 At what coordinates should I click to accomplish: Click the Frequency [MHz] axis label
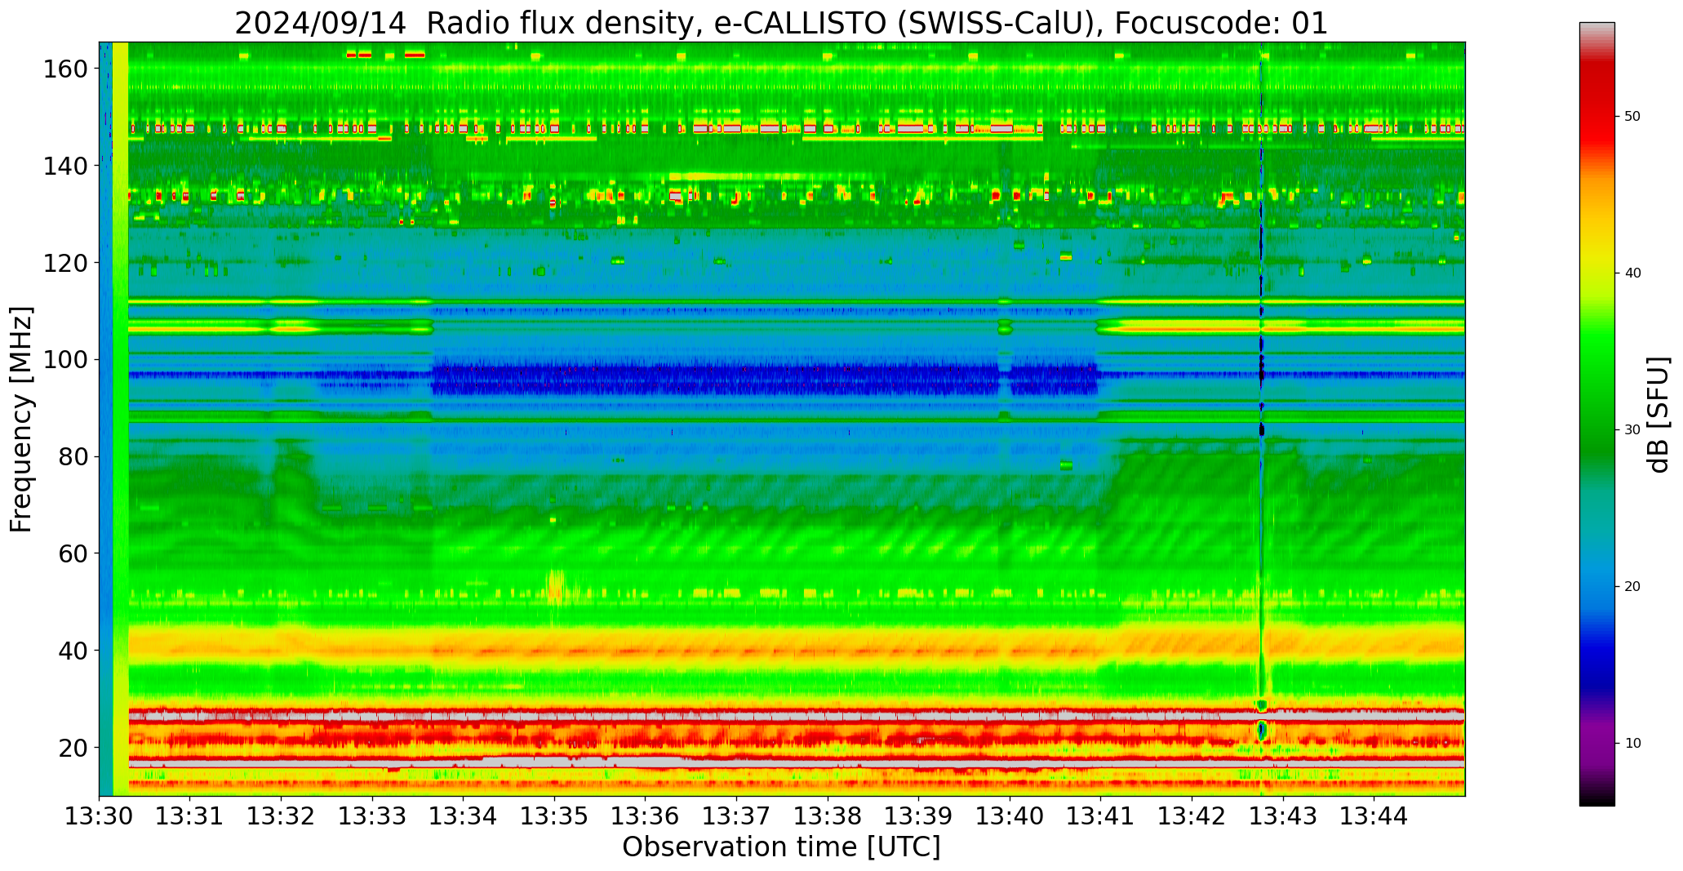tap(22, 420)
